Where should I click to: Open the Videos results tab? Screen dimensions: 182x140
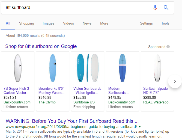click(68, 23)
